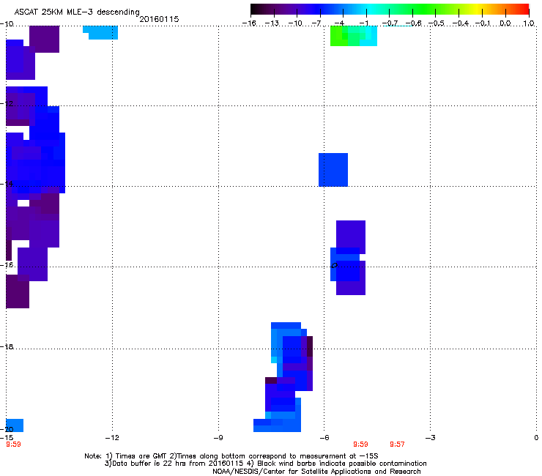
Task: Click the rainbow color scale bar
Action: coord(390,10)
